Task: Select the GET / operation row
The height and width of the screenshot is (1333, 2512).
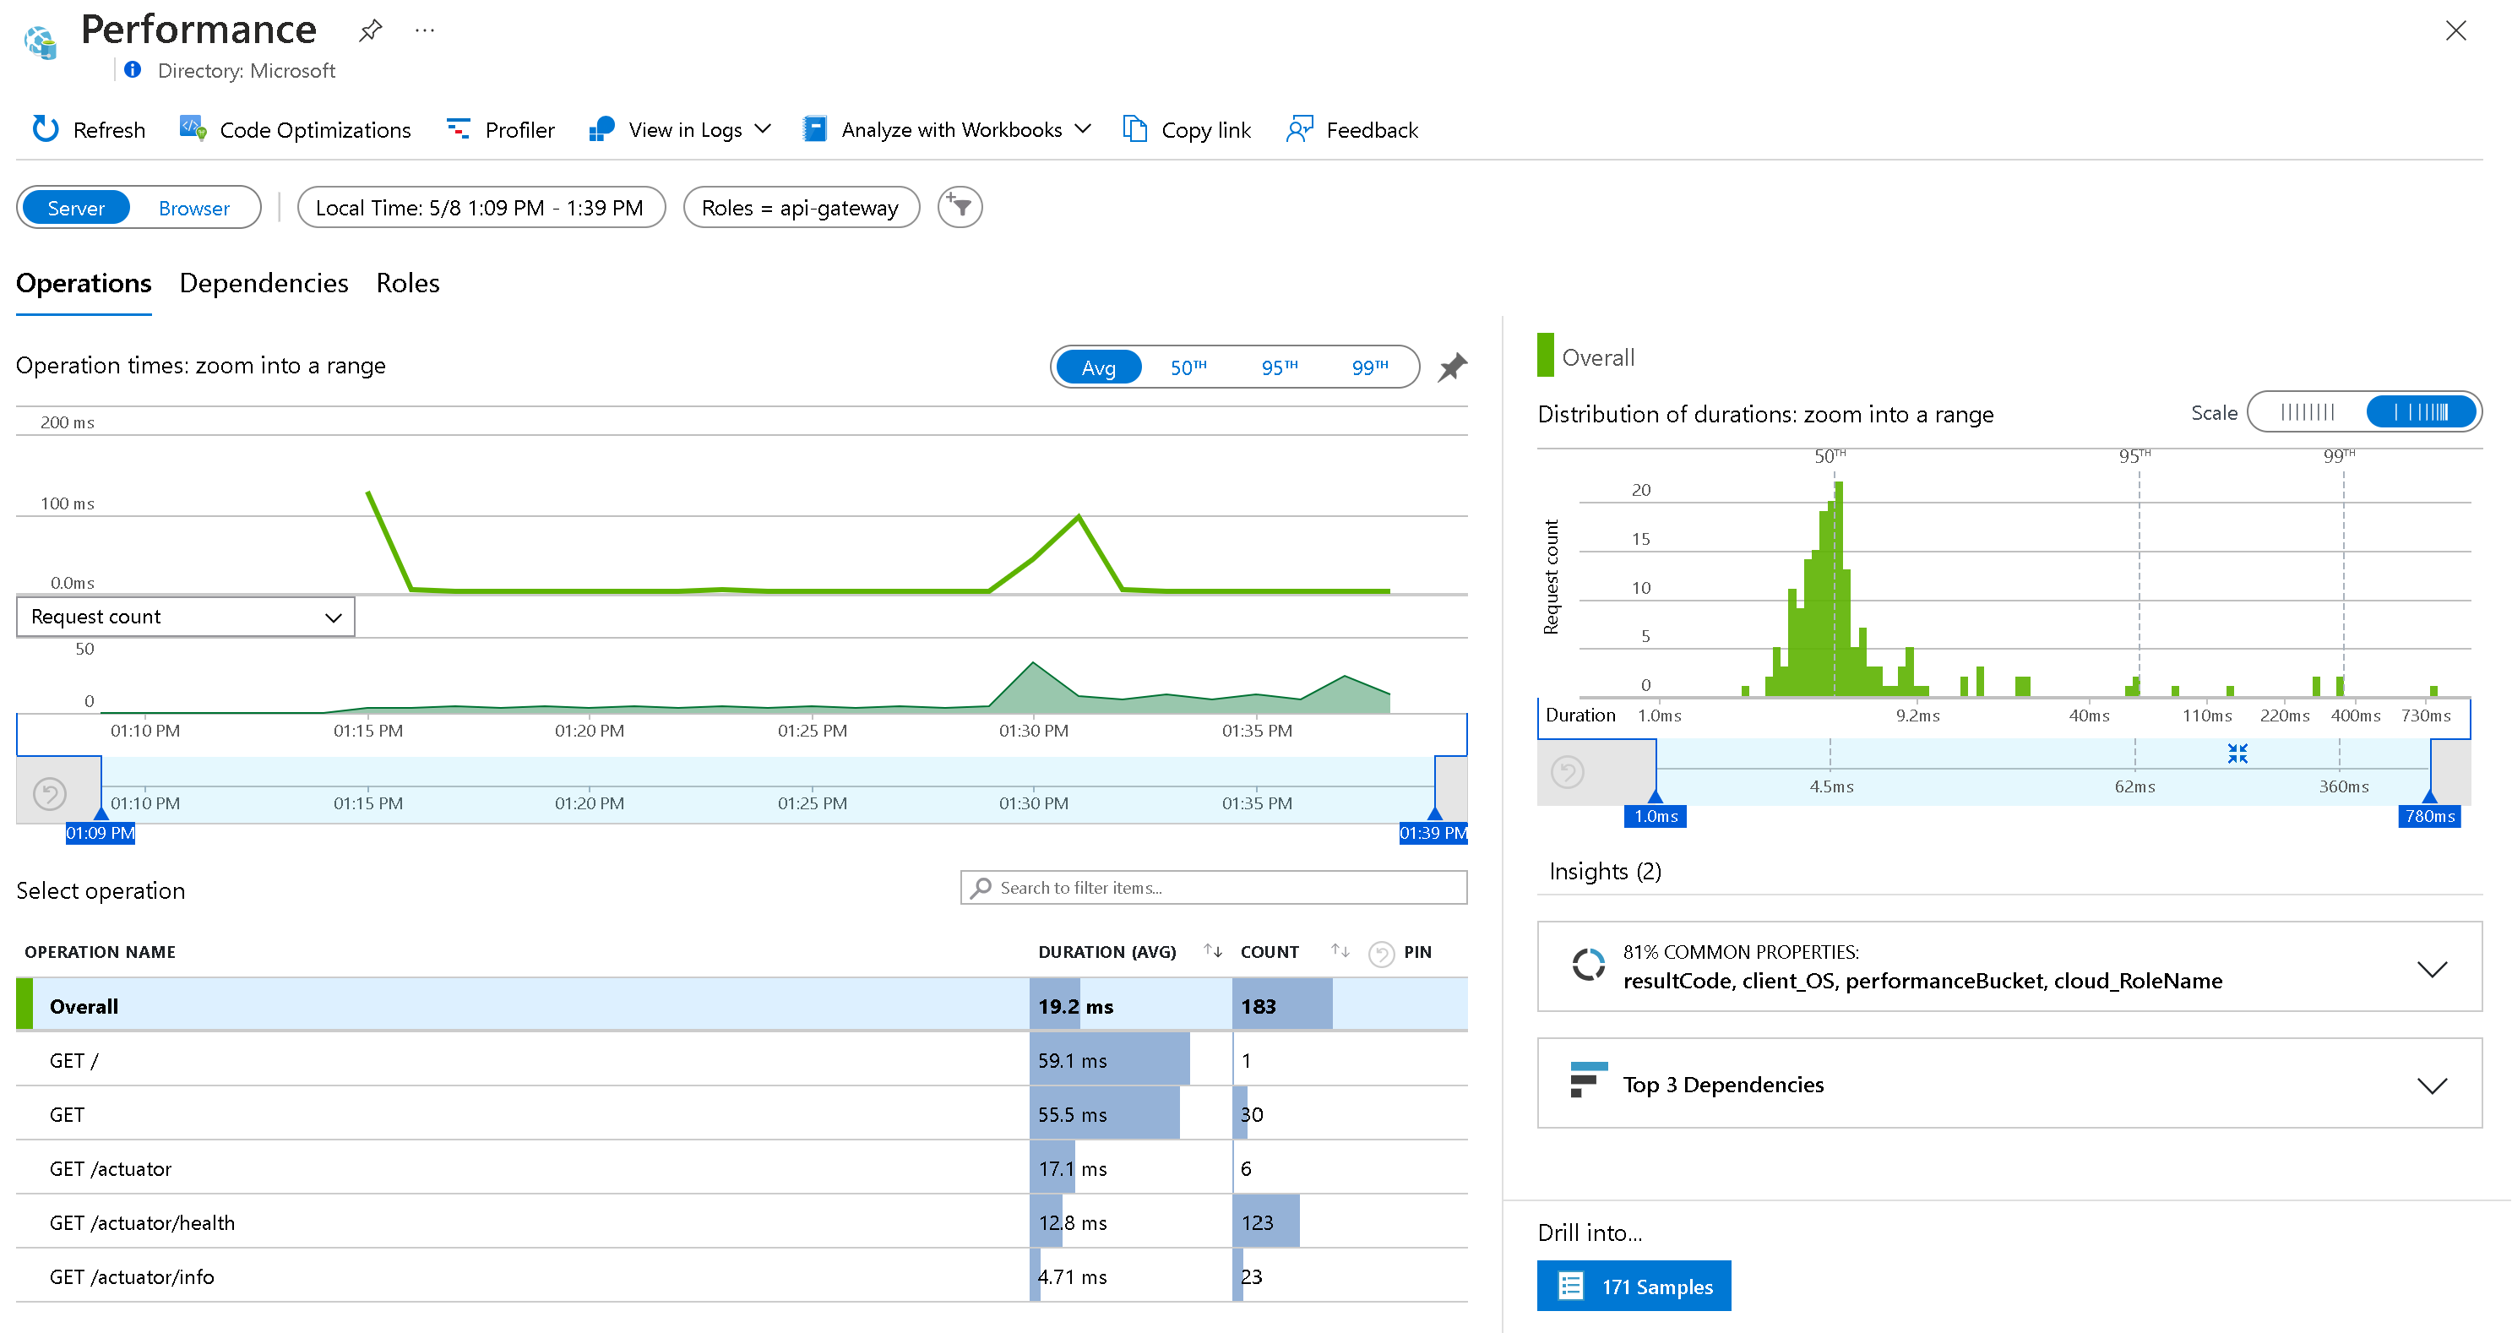Action: [742, 1059]
